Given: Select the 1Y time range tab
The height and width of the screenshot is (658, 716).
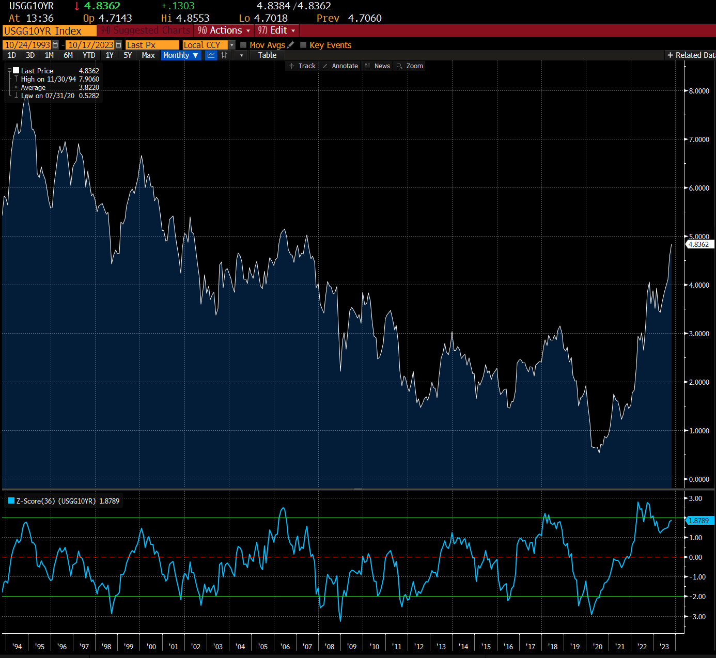Looking at the screenshot, I should coord(110,55).
